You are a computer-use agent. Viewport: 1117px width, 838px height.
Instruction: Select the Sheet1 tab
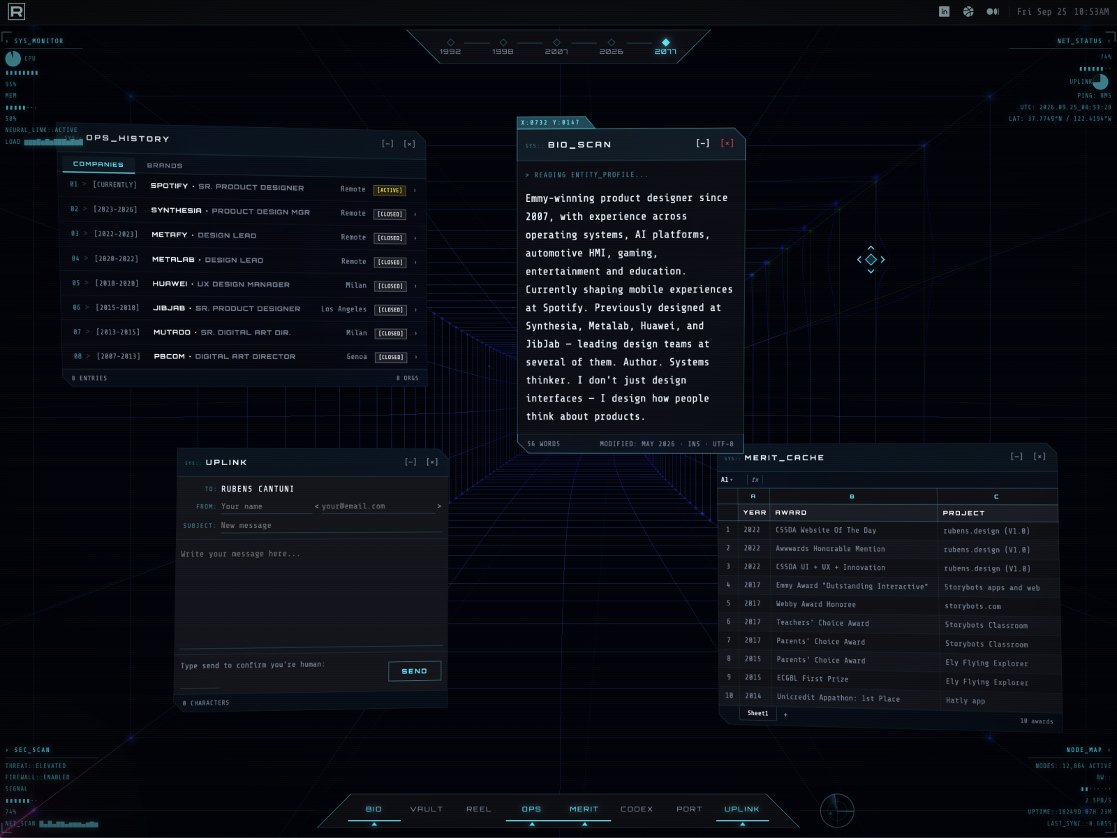tap(757, 713)
